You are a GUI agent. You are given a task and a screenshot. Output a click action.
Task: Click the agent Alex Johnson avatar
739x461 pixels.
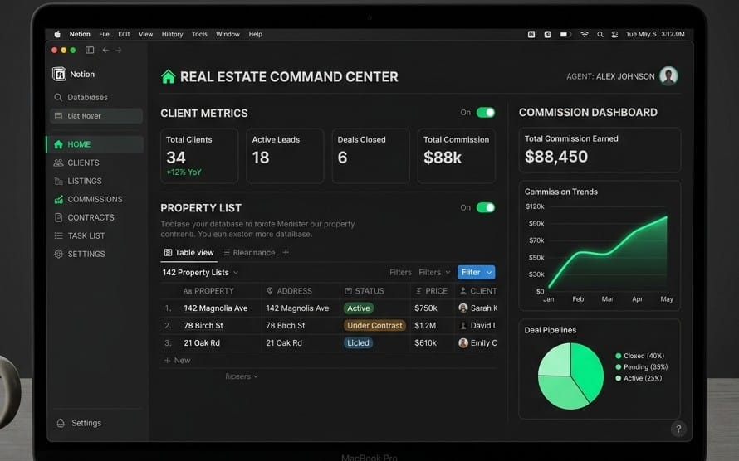[668, 75]
